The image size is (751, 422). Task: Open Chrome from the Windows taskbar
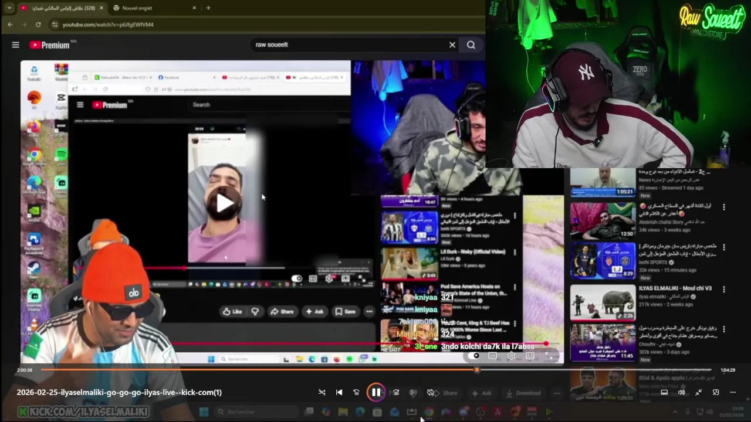(x=429, y=412)
